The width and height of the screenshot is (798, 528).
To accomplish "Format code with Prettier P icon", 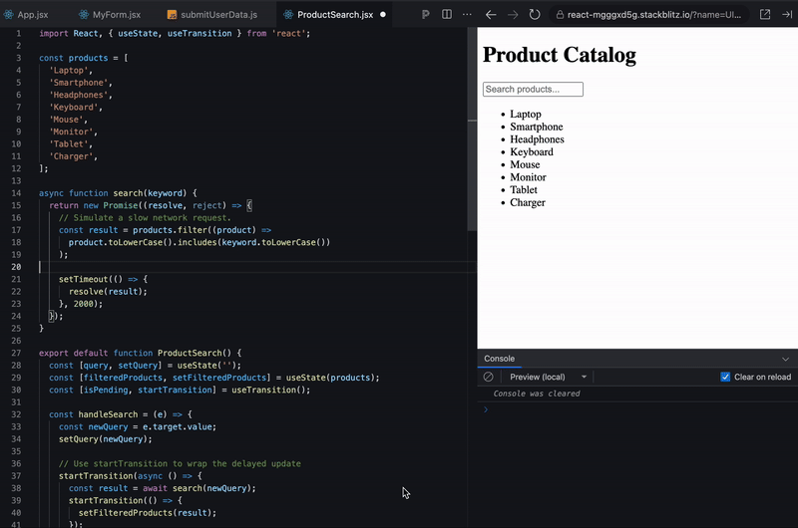I will [426, 15].
